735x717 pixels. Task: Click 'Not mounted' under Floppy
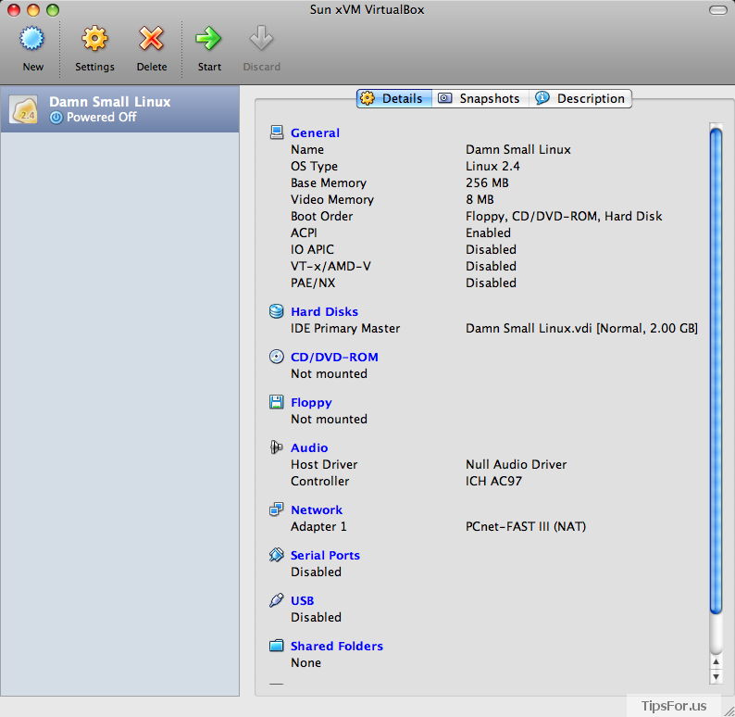[x=329, y=420]
